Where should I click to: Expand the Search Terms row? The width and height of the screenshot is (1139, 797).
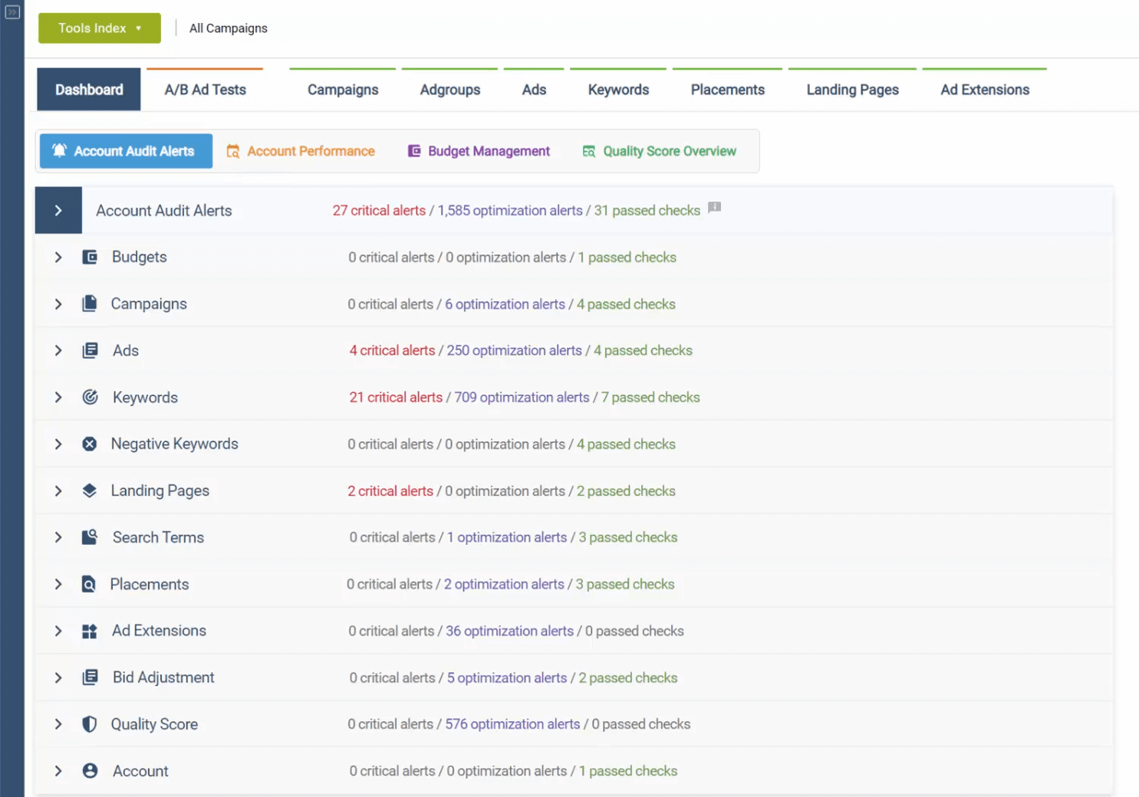point(58,538)
